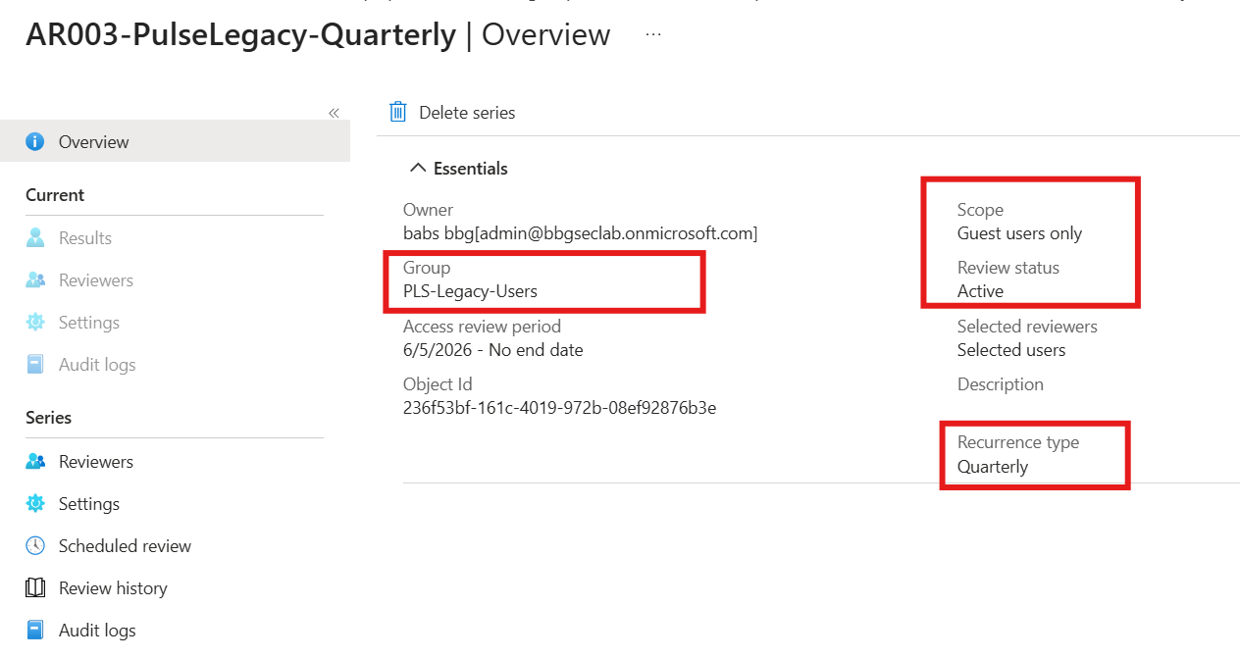1240x659 pixels.
Task: Click the Reviewers icon under Current section
Action: point(35,280)
